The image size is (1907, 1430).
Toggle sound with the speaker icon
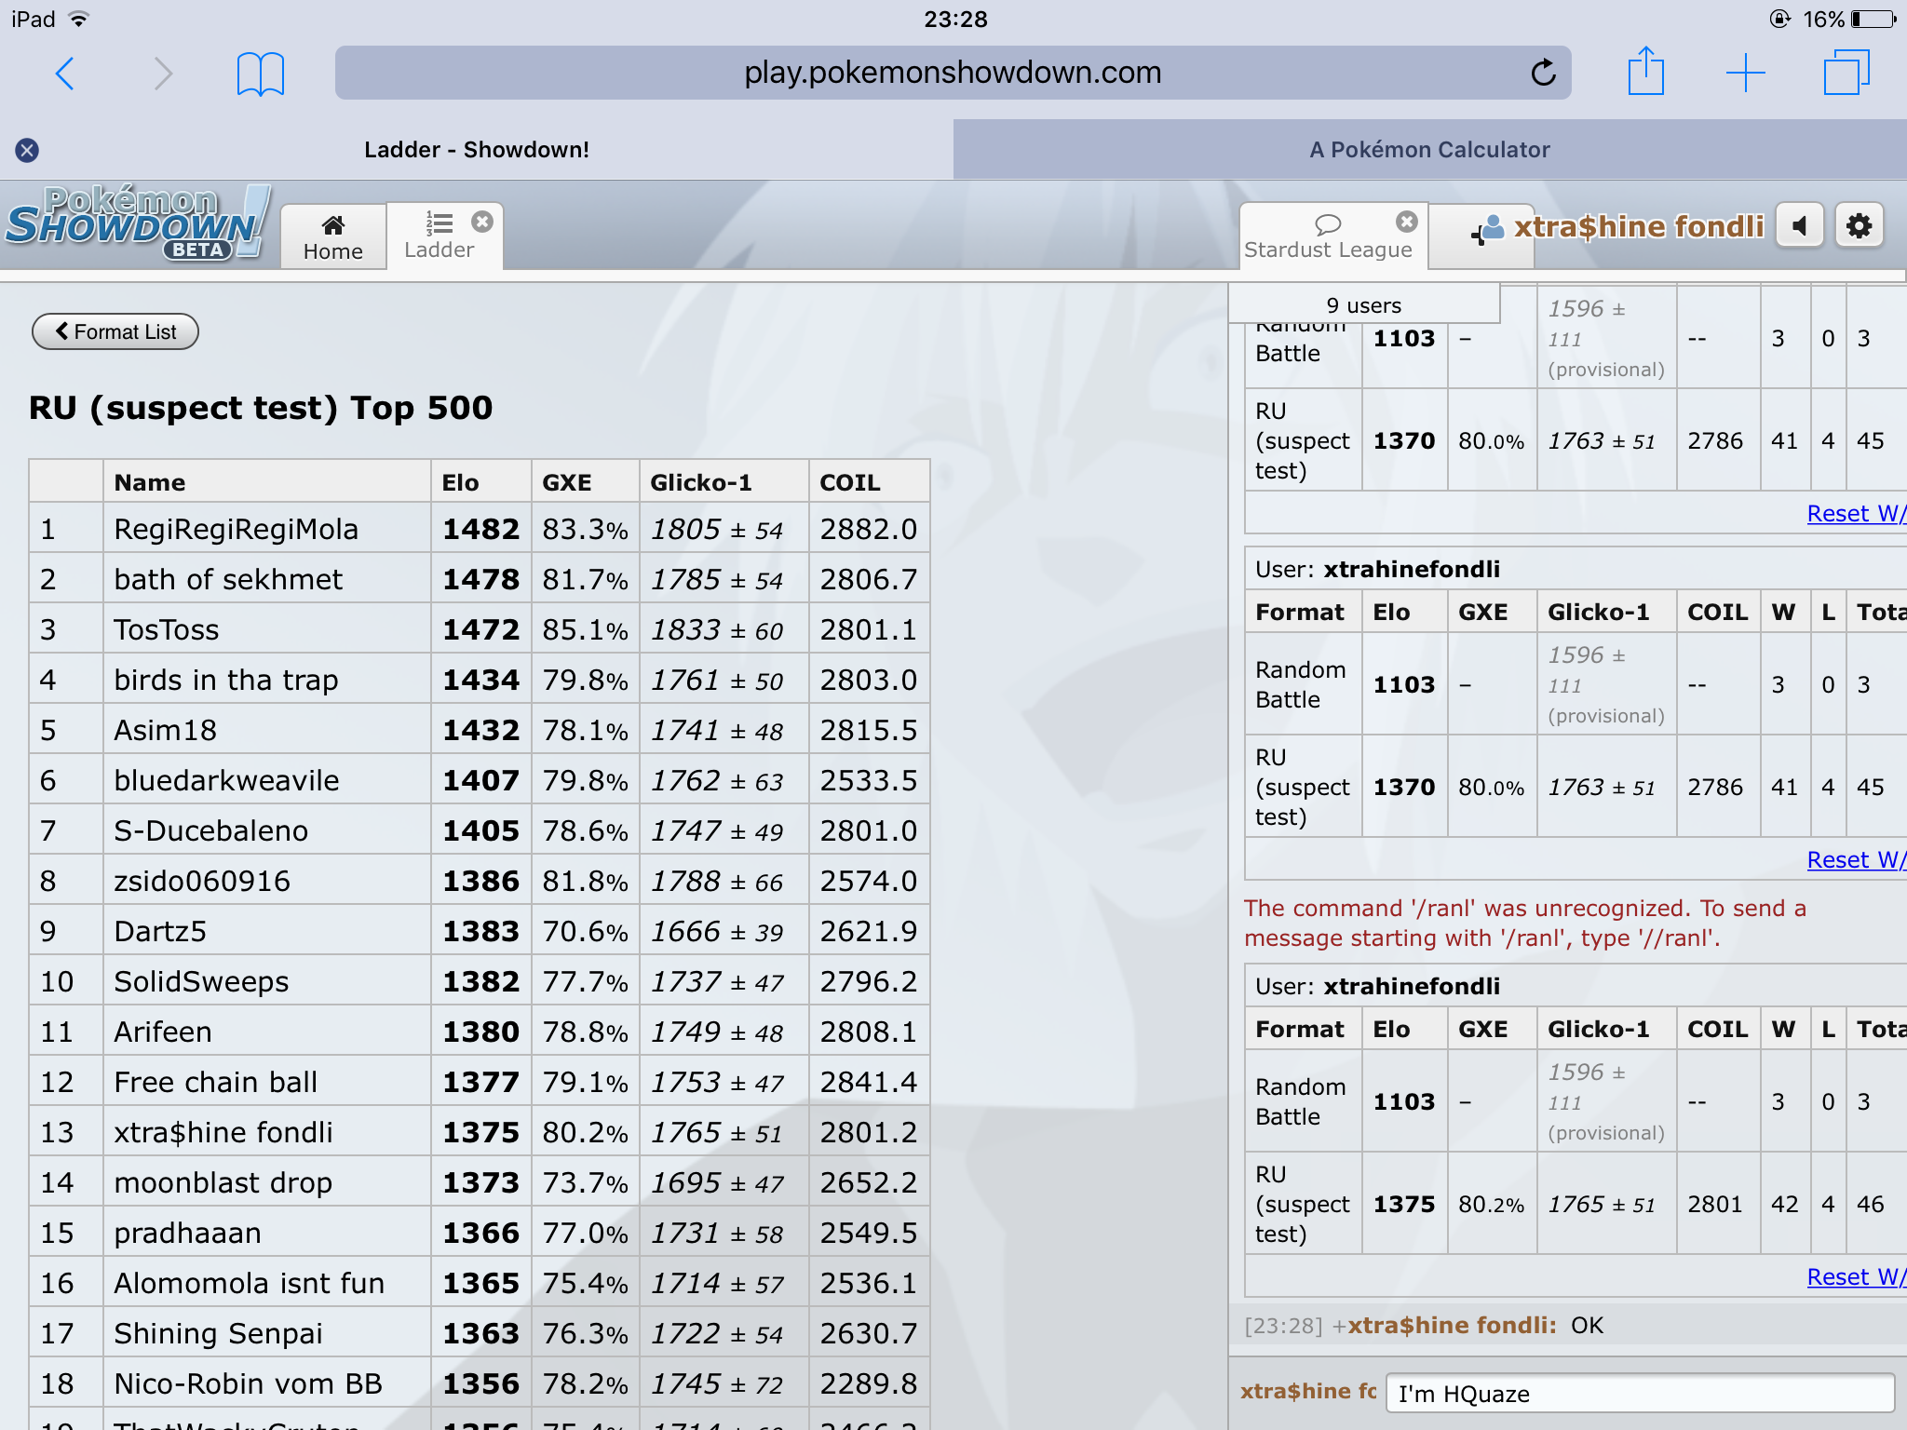point(1799,226)
